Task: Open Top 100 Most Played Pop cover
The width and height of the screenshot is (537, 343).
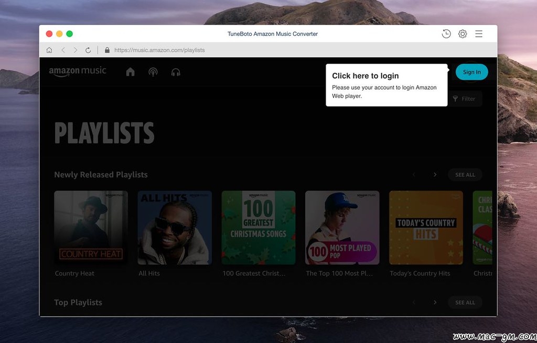Action: (342, 228)
